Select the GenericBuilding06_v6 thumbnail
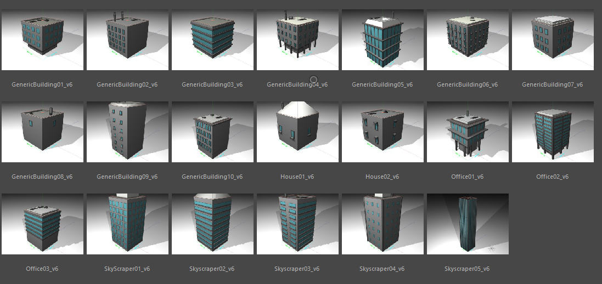The image size is (602, 284). tap(468, 39)
